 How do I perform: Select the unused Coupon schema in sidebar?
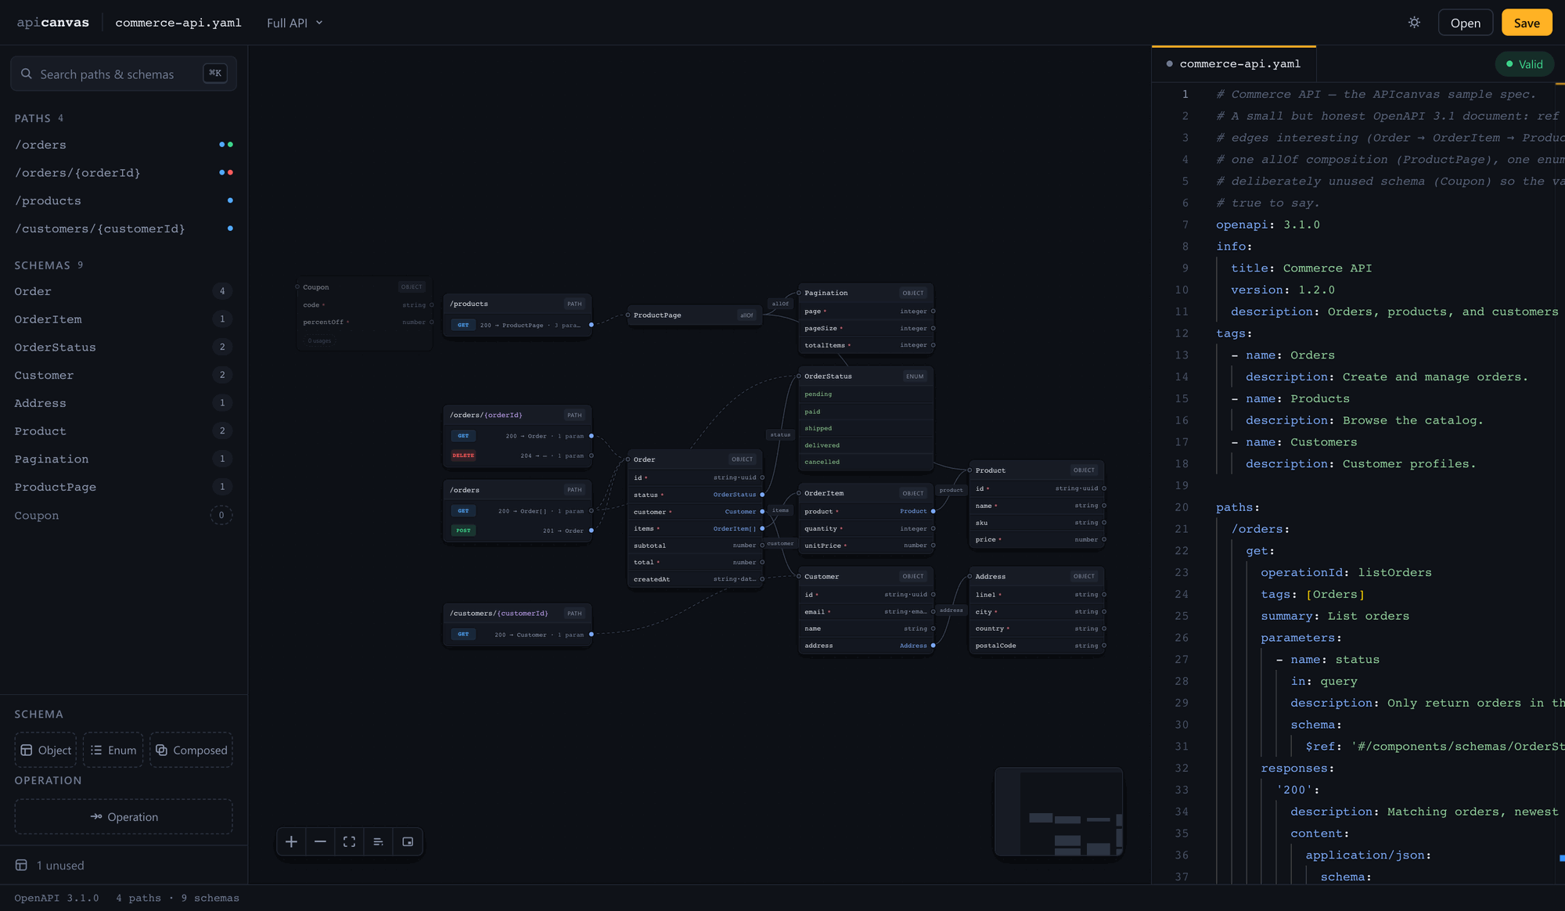[124, 516]
